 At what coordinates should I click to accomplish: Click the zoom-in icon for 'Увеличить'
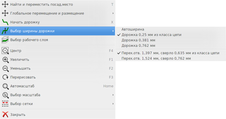point(5,60)
